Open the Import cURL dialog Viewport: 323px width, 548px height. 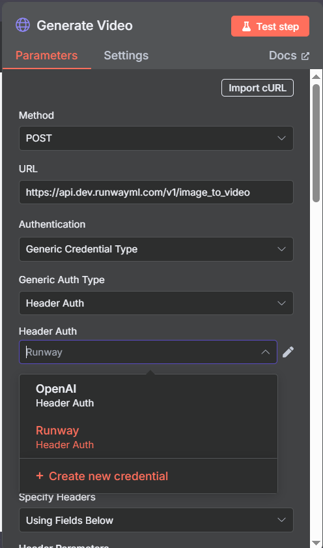(257, 87)
